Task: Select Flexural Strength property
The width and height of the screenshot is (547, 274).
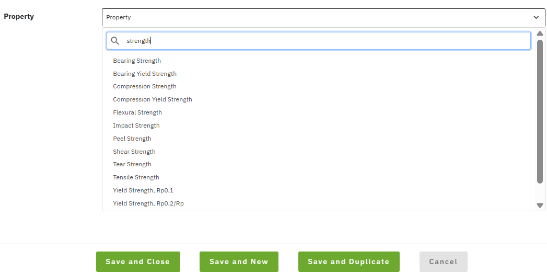Action: pyautogui.click(x=137, y=112)
